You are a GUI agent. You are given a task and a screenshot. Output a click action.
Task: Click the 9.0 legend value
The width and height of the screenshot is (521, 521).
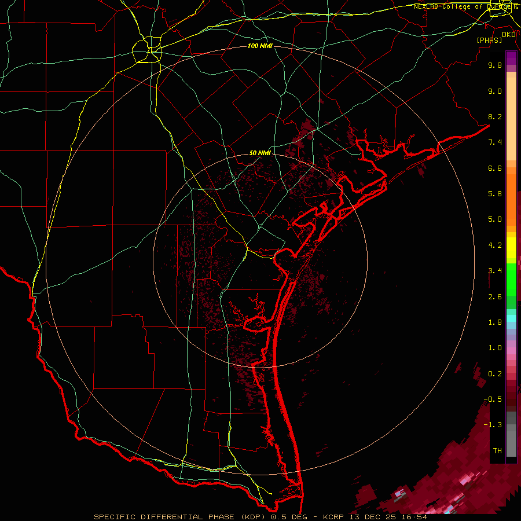tap(495, 91)
